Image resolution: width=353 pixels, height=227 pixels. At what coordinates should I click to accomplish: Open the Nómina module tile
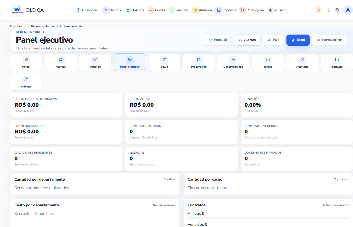point(26,82)
